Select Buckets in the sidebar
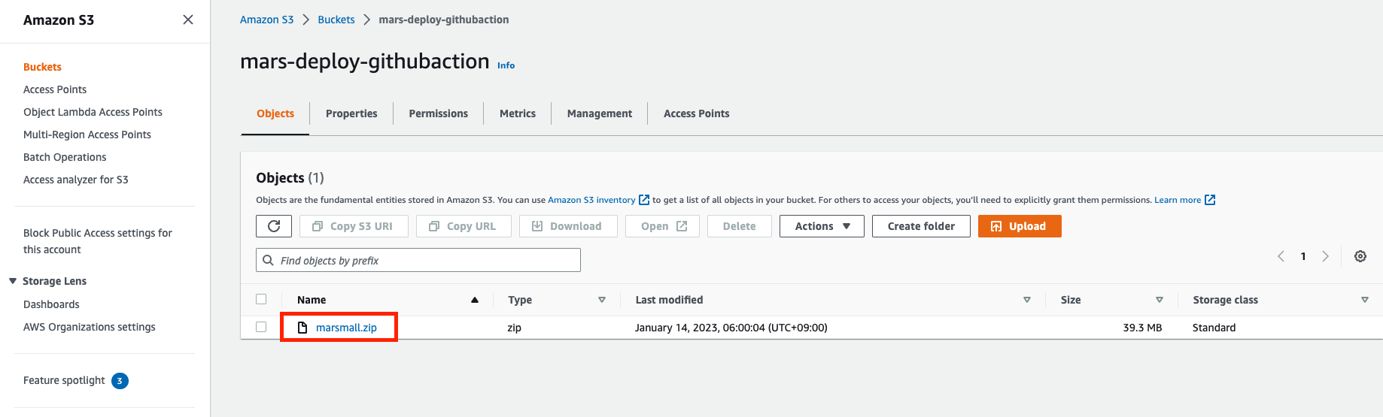The width and height of the screenshot is (1383, 417). coord(42,67)
